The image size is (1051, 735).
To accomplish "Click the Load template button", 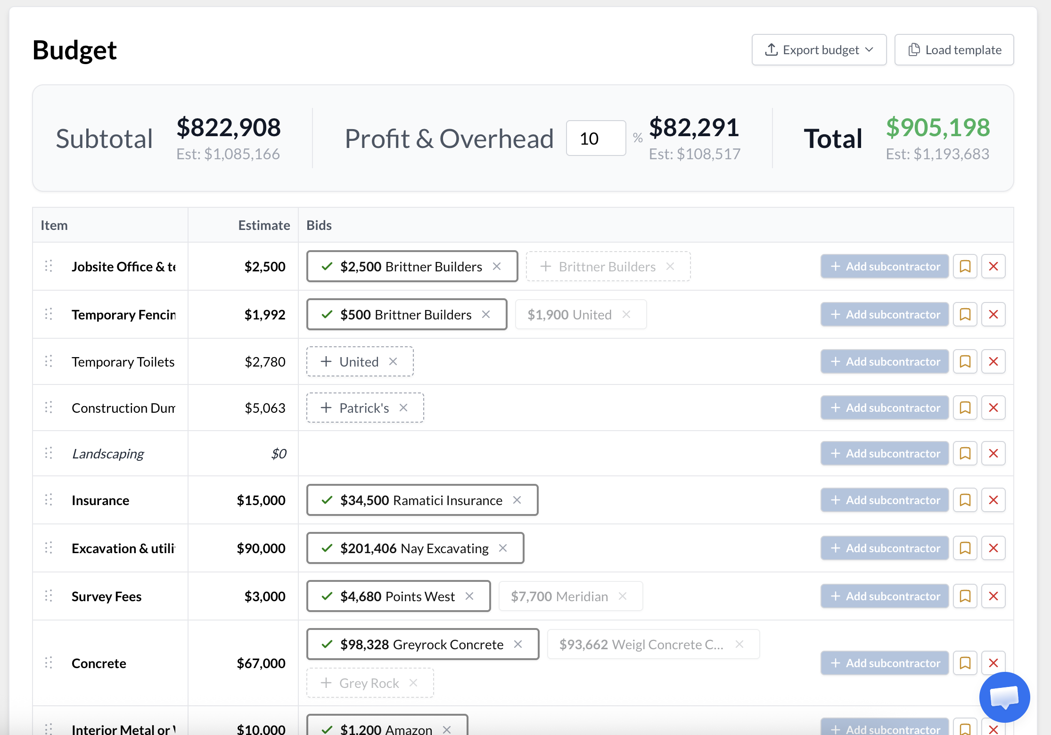I will [954, 49].
